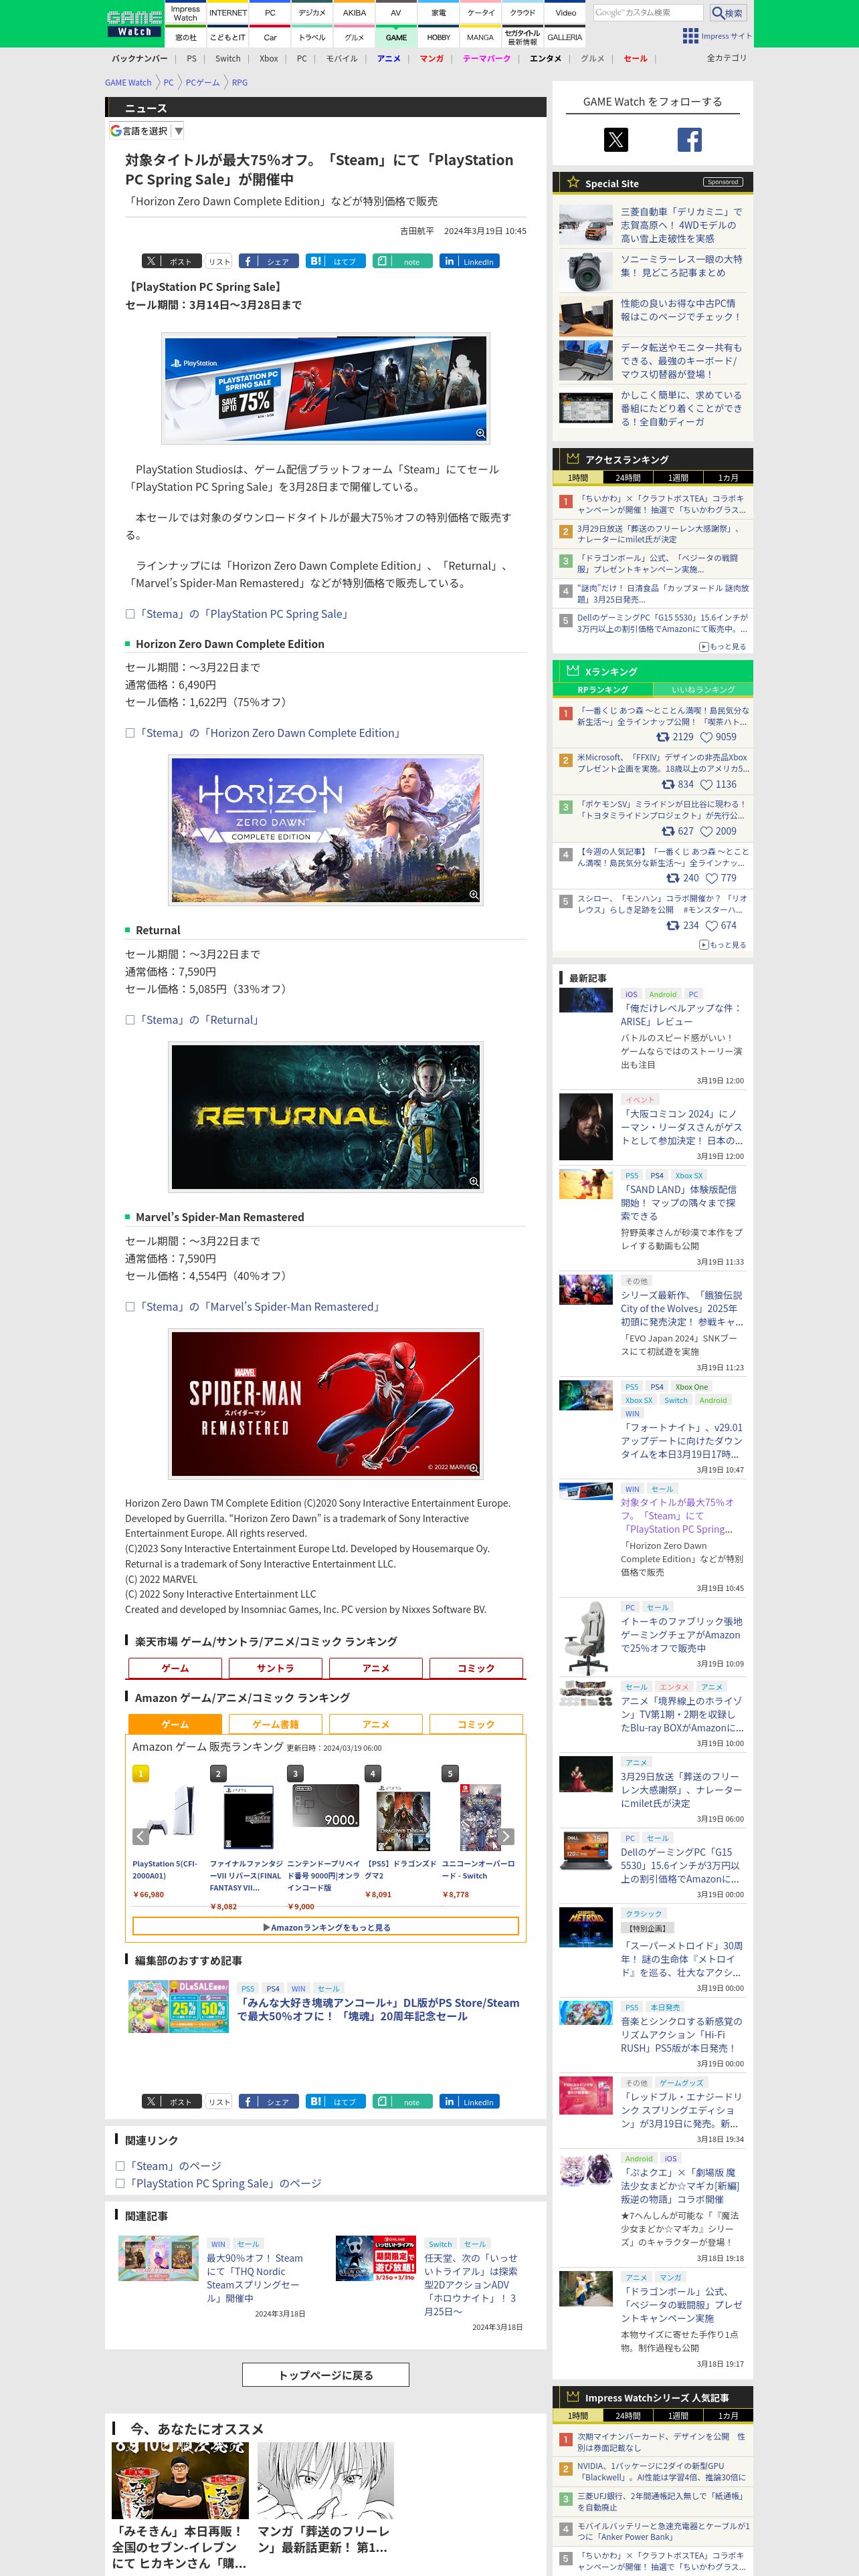Image resolution: width=859 pixels, height=2576 pixels.
Task: Open PC category in top navigation
Action: [x=270, y=13]
